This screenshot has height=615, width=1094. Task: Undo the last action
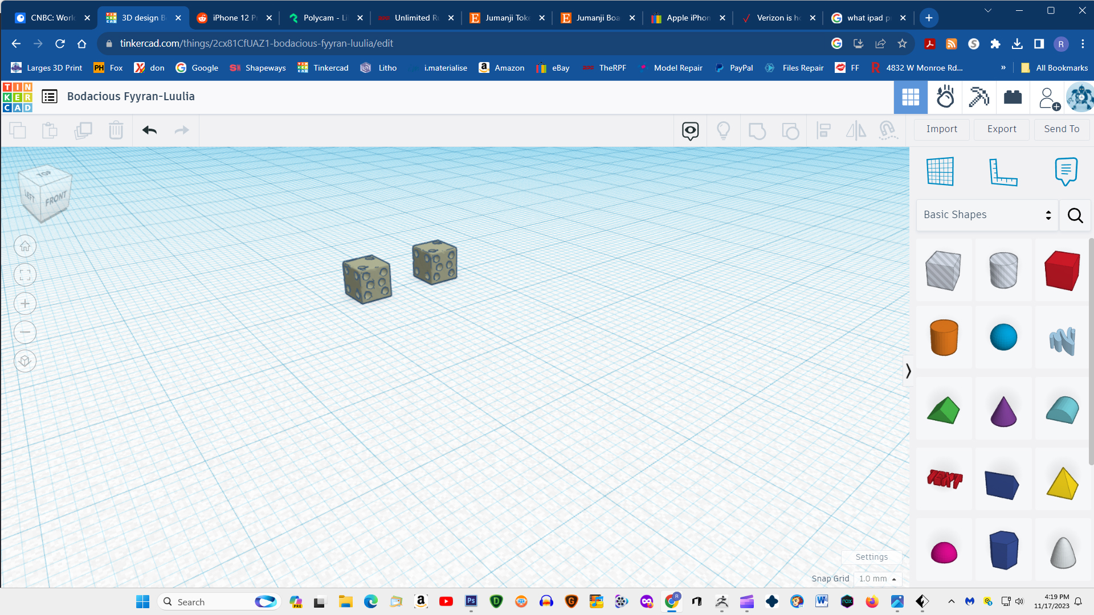149,130
